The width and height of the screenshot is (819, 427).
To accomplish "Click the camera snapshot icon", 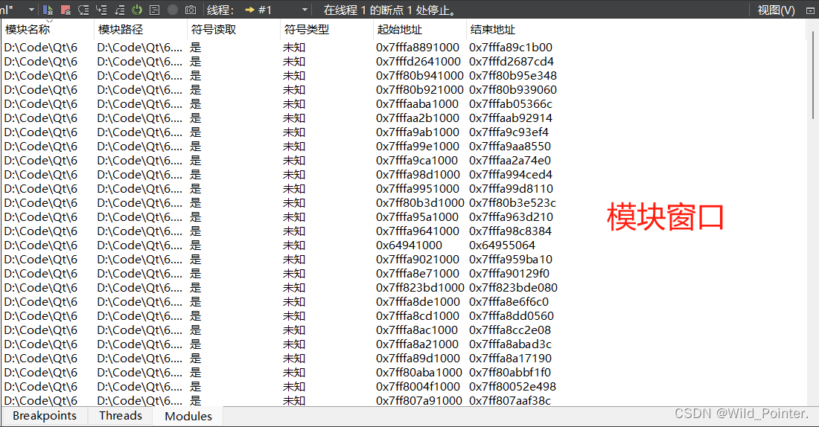I will (x=191, y=10).
